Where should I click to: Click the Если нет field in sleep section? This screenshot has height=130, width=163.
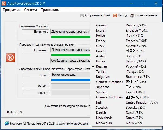(x=35, y=50)
